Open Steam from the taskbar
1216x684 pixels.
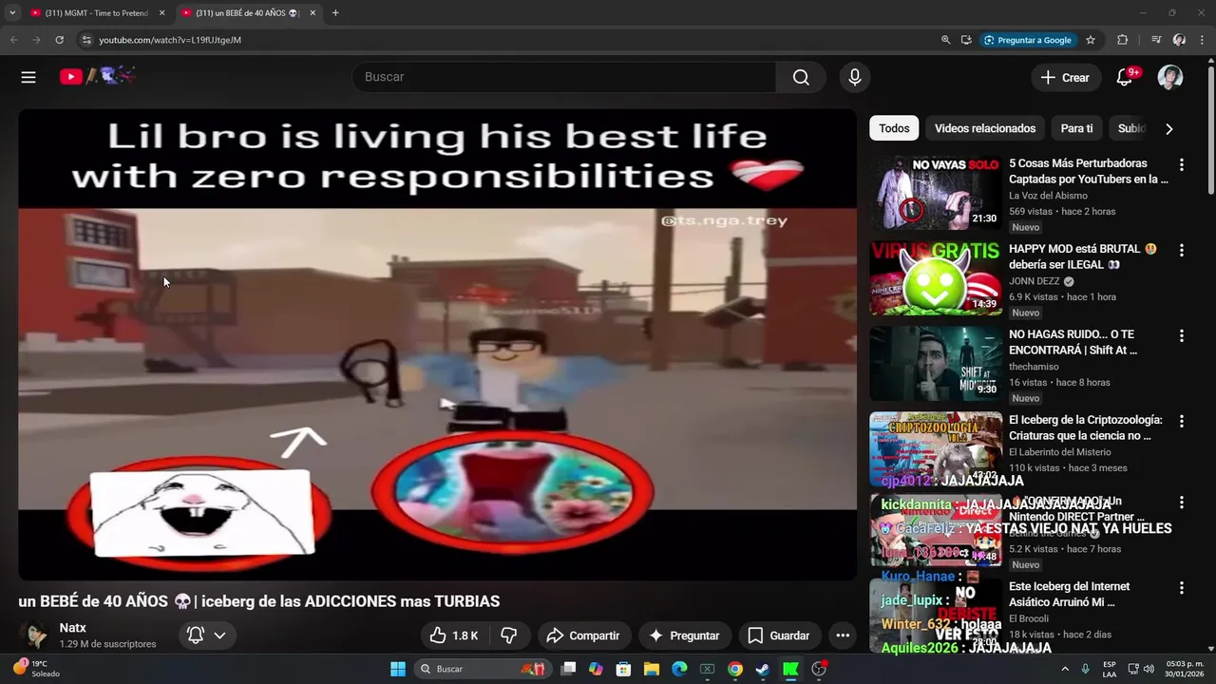pos(763,669)
